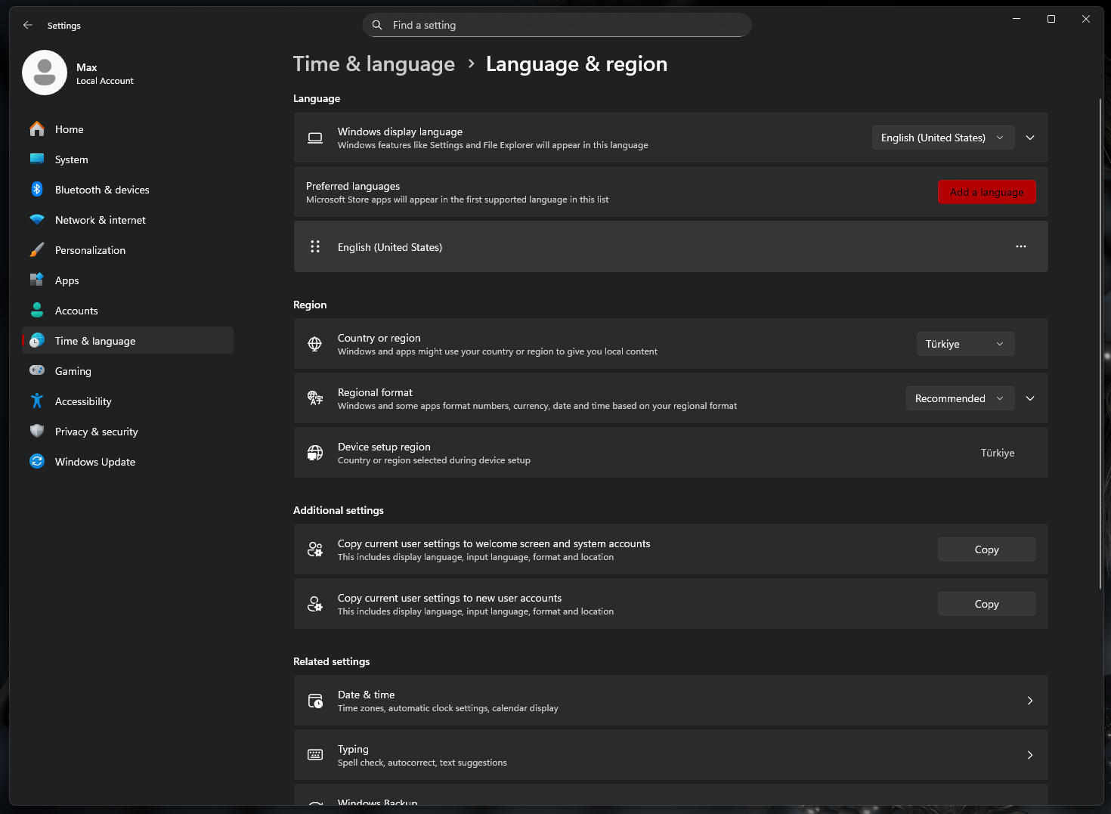Click the Apps icon in sidebar

pyautogui.click(x=37, y=280)
